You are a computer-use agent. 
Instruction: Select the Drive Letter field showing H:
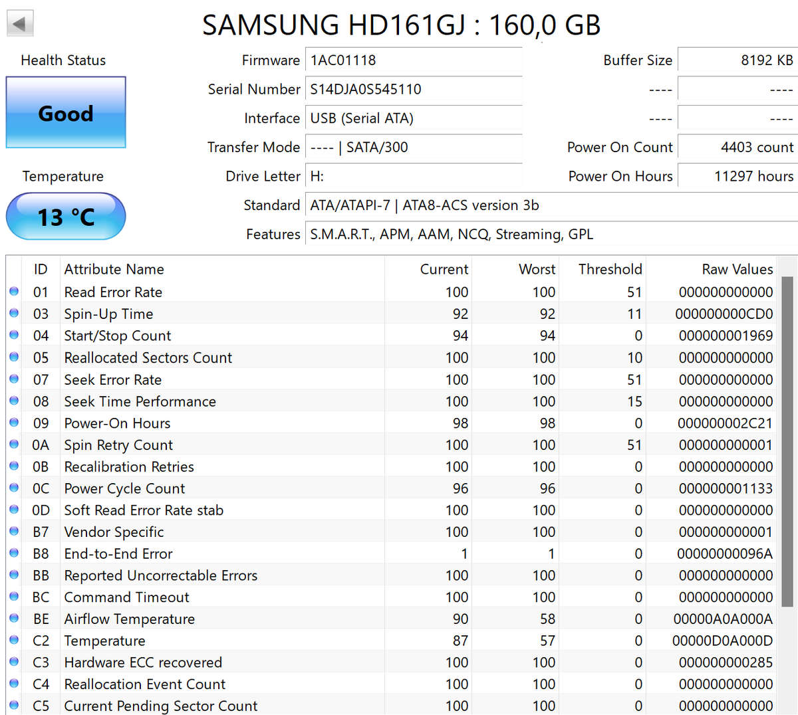coord(412,176)
